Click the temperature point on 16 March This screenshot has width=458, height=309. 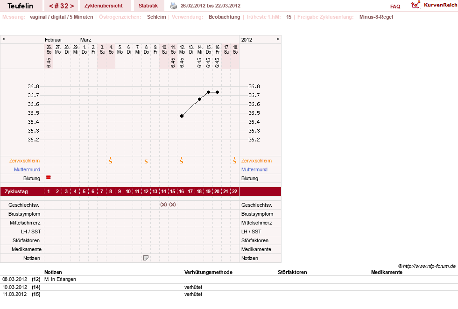217,92
